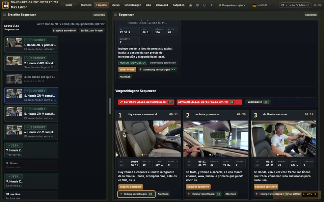Click Ablehnen on suggested sequence 2
This screenshot has height=202, width=324.
click(231, 194)
